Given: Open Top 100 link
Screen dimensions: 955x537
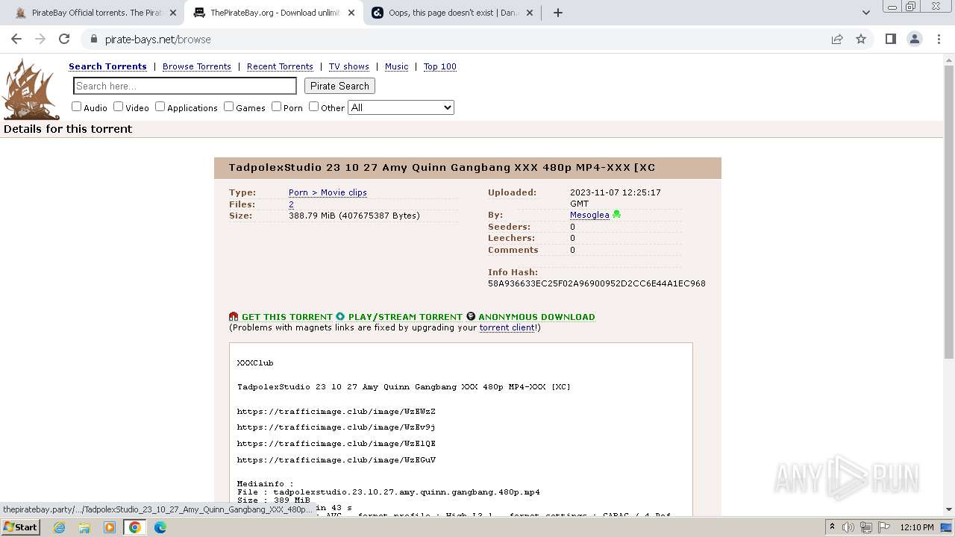Looking at the screenshot, I should (440, 66).
